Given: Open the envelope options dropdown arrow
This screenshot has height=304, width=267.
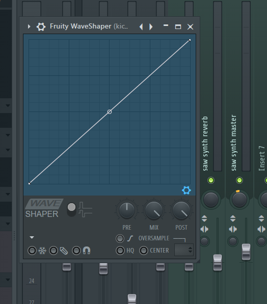Looking at the screenshot, I should click(32, 237).
